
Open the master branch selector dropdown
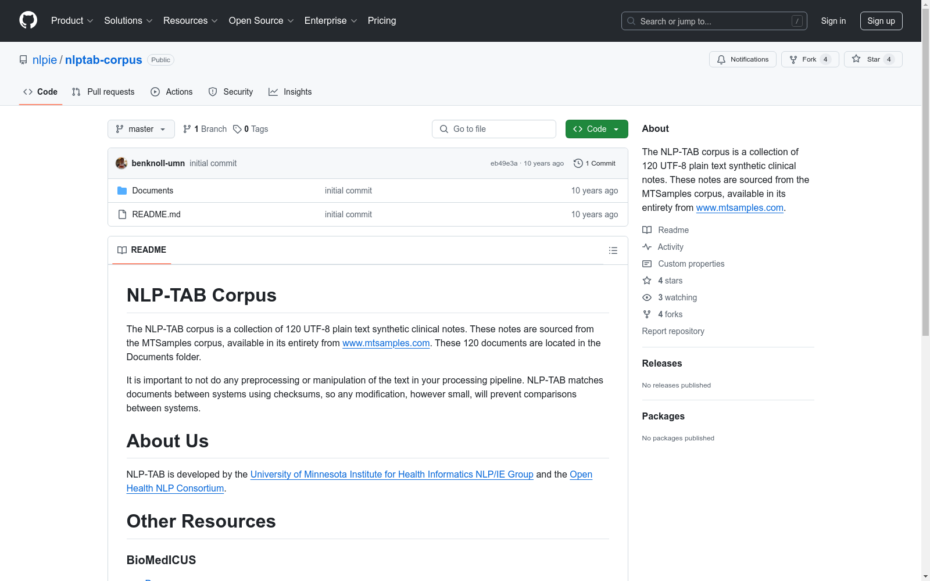coord(141,129)
